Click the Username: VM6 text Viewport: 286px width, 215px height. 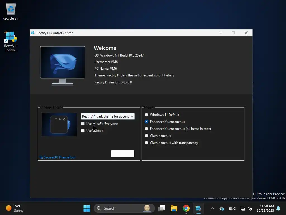[x=106, y=62]
